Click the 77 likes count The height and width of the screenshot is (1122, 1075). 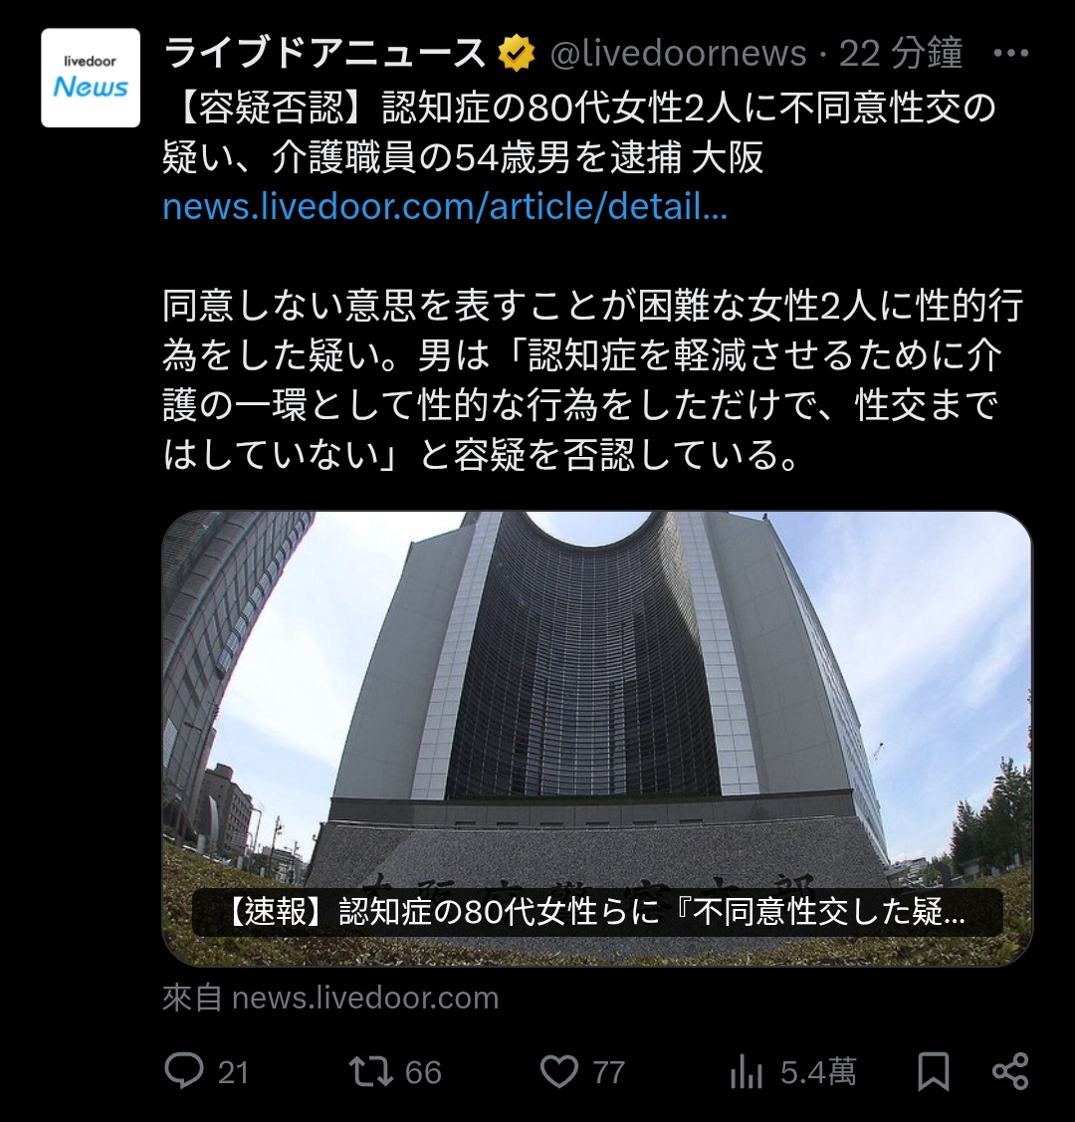(608, 1072)
